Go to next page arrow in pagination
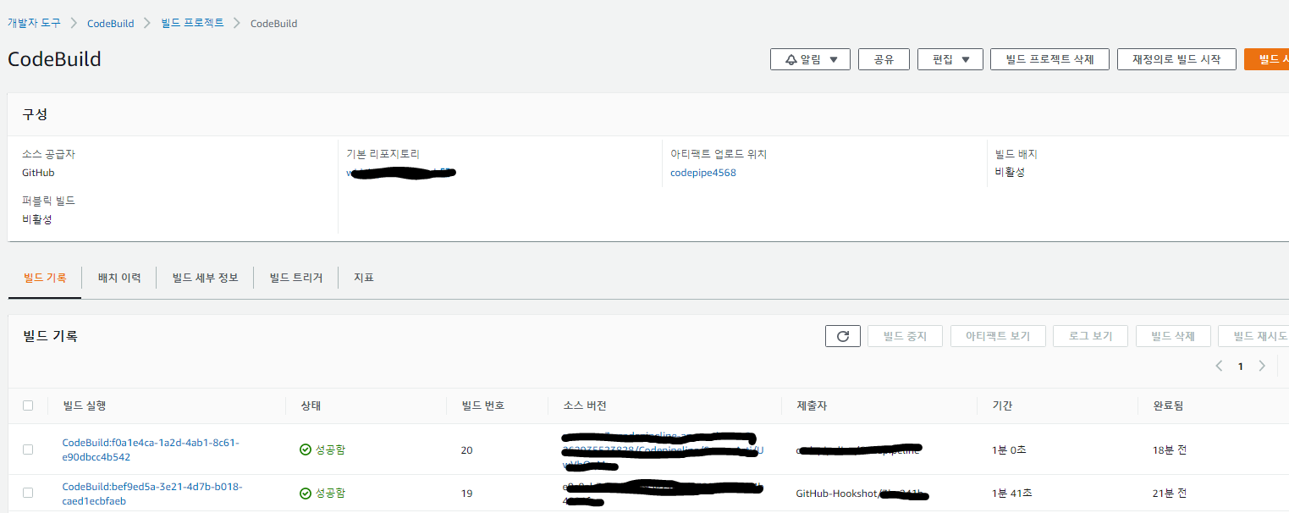This screenshot has width=1289, height=513. pos(1262,367)
